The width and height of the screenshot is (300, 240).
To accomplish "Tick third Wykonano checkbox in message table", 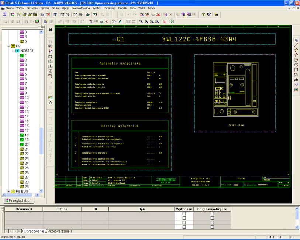I will tap(184, 222).
